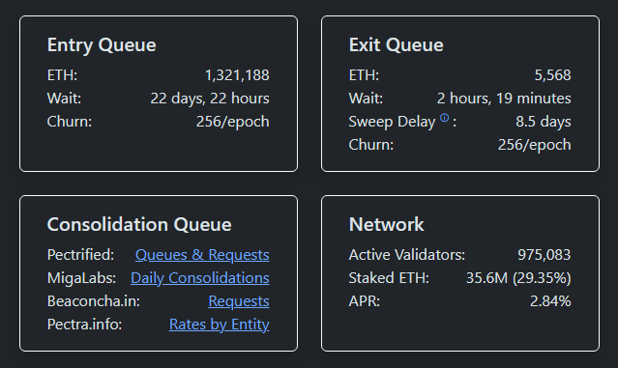The width and height of the screenshot is (618, 368).
Task: Click the Network heading
Action: (x=386, y=224)
